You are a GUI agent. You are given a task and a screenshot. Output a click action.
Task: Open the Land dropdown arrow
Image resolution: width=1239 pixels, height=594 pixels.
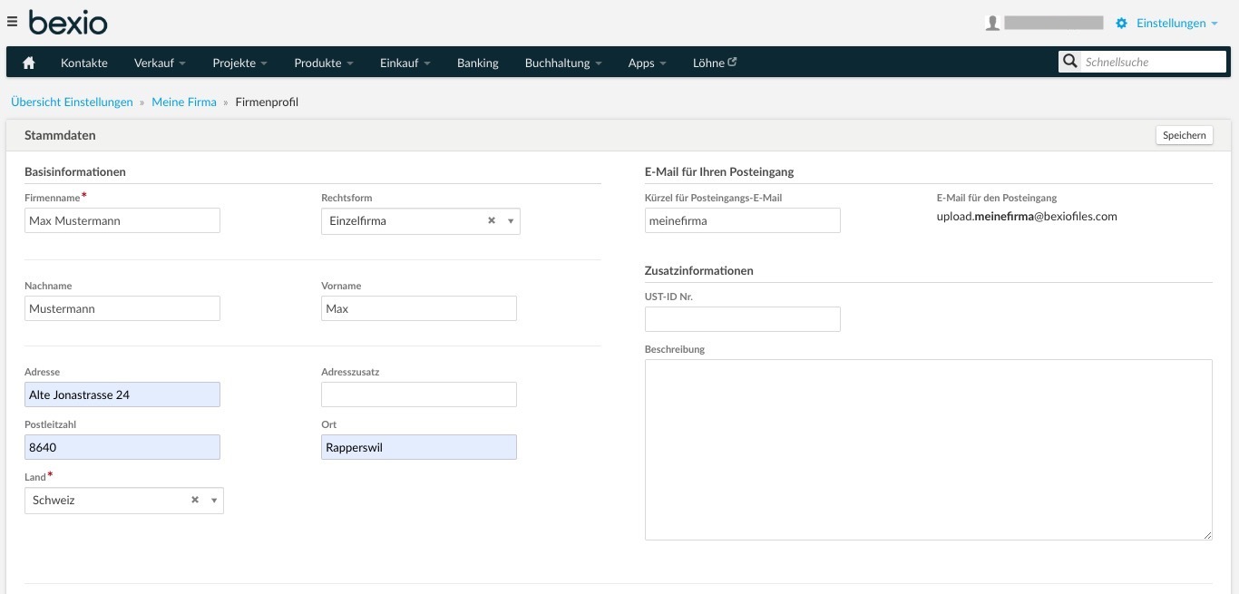[x=213, y=501]
